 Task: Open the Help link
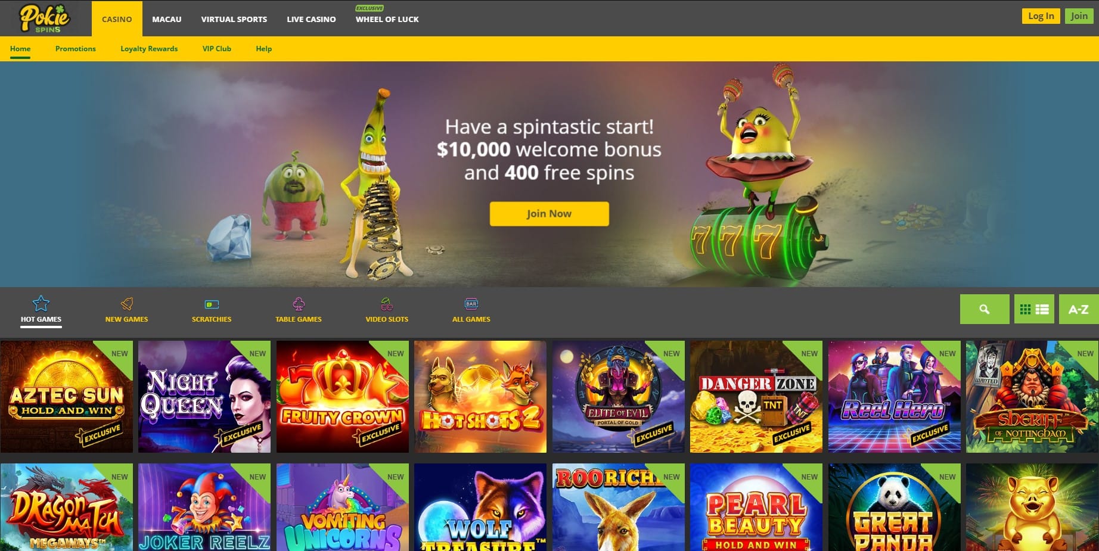coord(264,49)
